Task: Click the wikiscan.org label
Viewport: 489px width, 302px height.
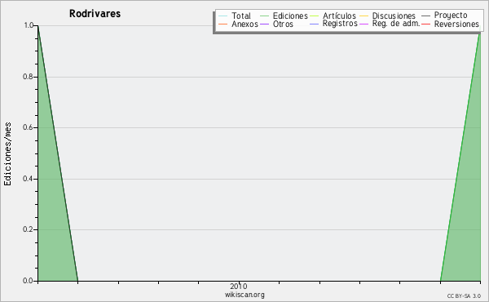Action: click(x=244, y=295)
